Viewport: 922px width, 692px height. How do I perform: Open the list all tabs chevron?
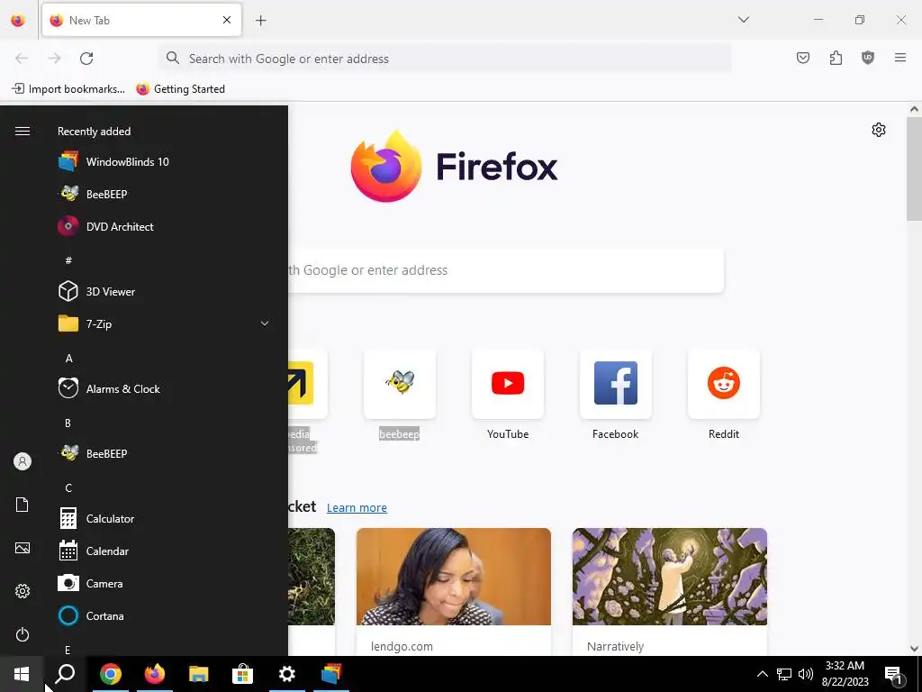744,20
